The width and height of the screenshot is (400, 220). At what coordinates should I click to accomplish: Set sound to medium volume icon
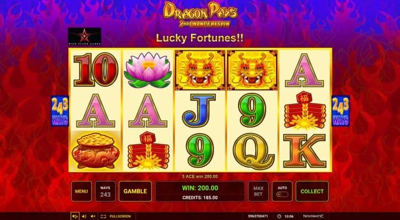[x=84, y=217]
